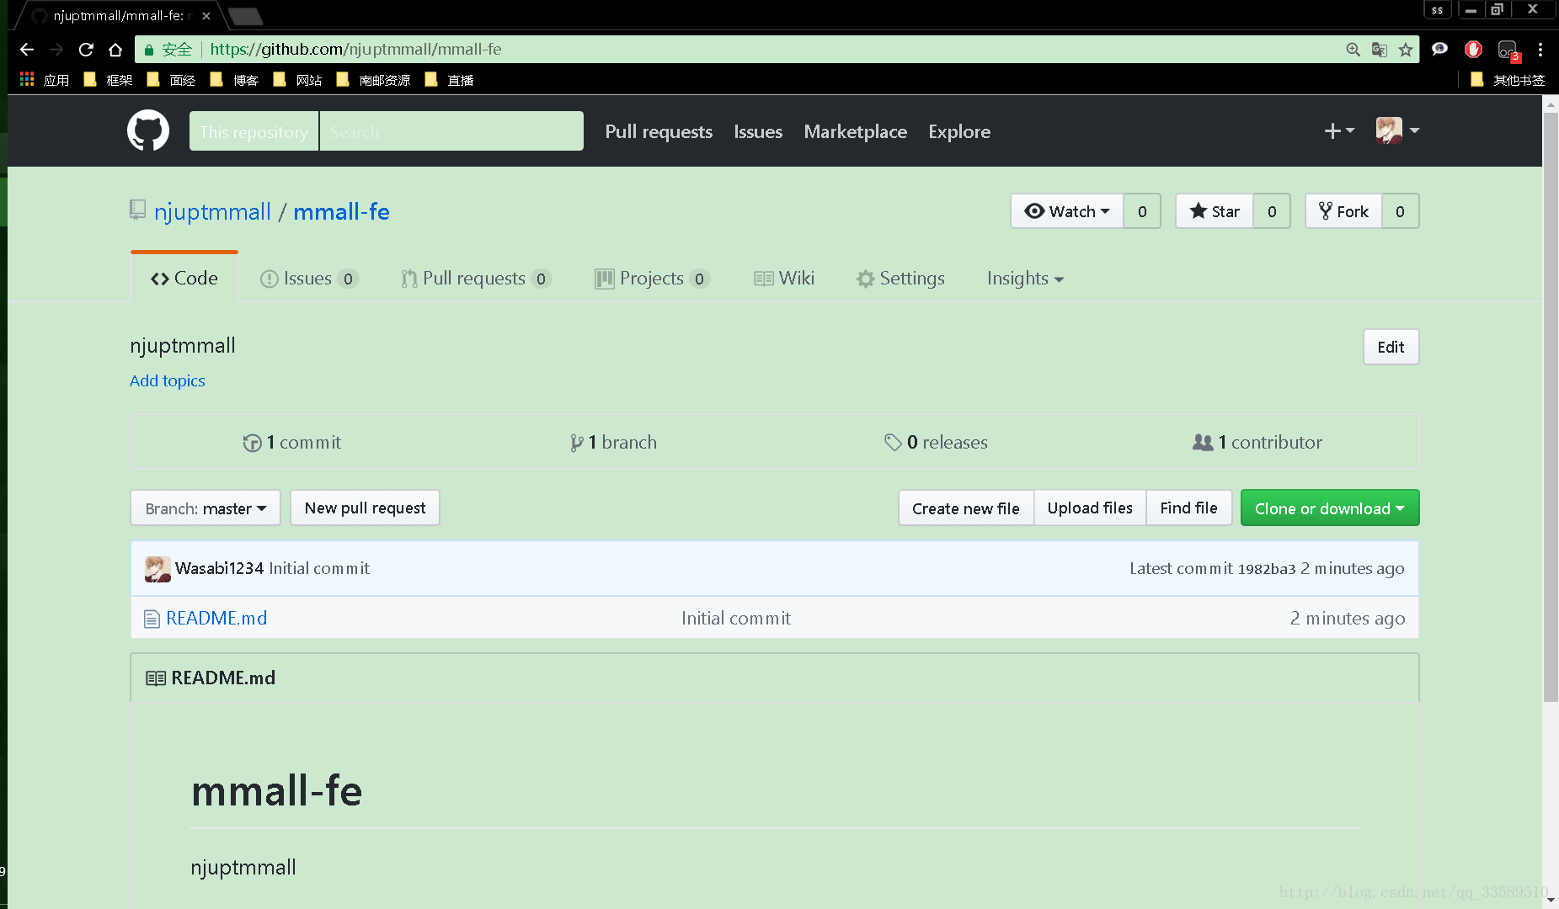Expand the Watch notifications dropdown

tap(1066, 211)
